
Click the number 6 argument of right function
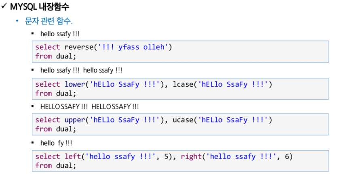coord(287,156)
